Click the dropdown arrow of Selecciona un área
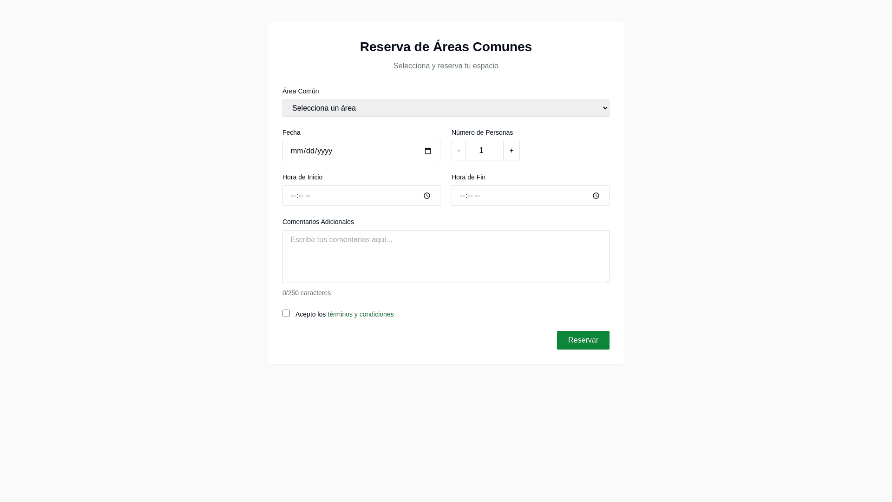Viewport: 892px width, 502px height. (605, 108)
